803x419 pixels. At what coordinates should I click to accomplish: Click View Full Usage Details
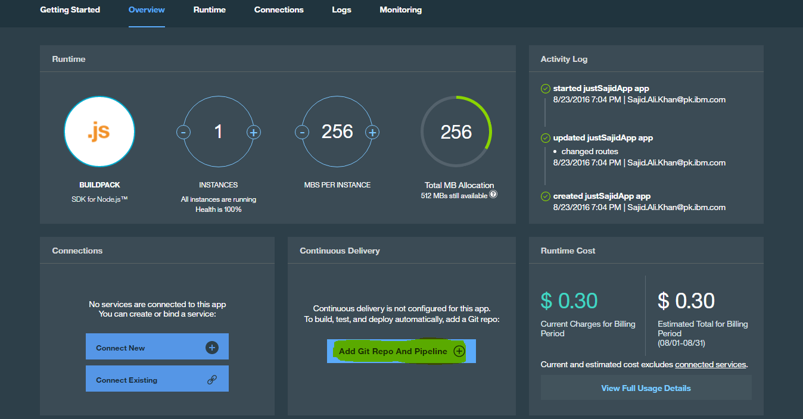pyautogui.click(x=646, y=388)
